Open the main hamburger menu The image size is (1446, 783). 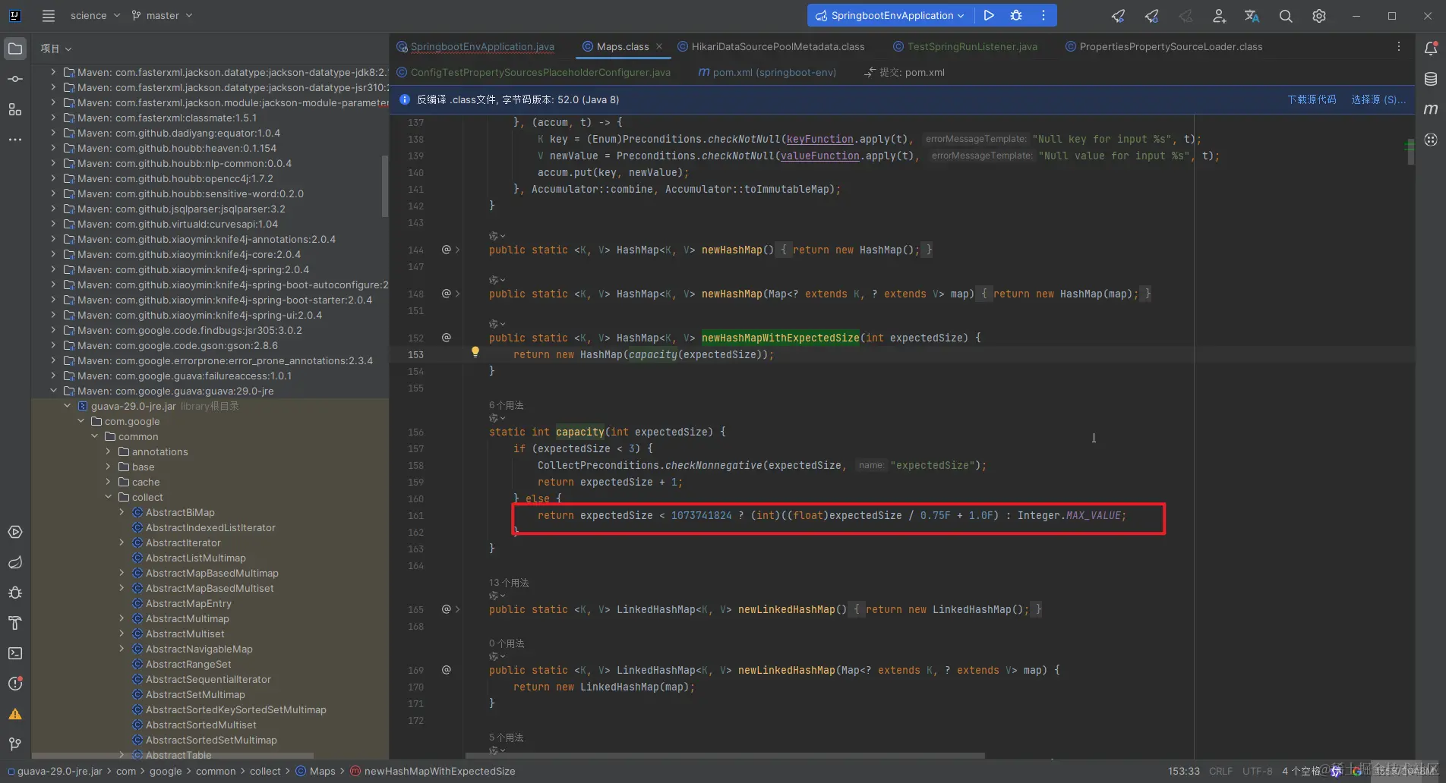(49, 15)
